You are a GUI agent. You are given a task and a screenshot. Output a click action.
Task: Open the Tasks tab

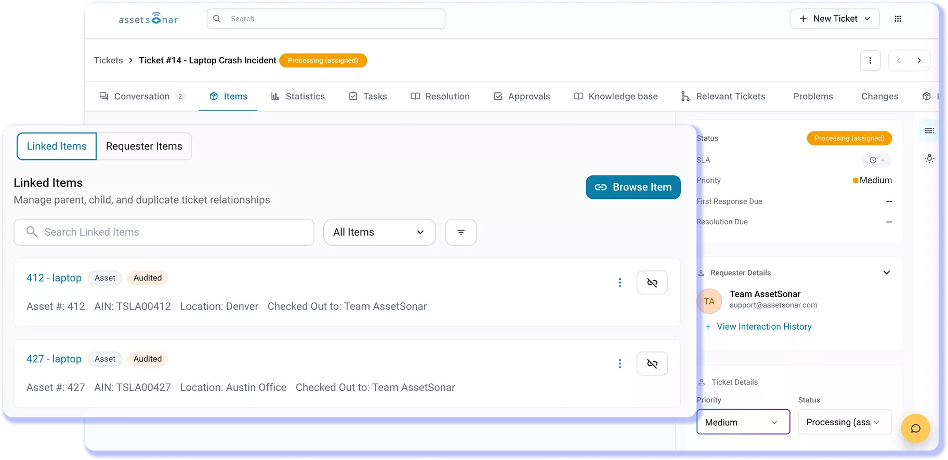click(368, 96)
